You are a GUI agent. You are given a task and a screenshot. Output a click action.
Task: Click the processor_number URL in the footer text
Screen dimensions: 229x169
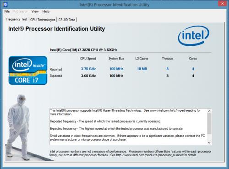(x=149, y=155)
